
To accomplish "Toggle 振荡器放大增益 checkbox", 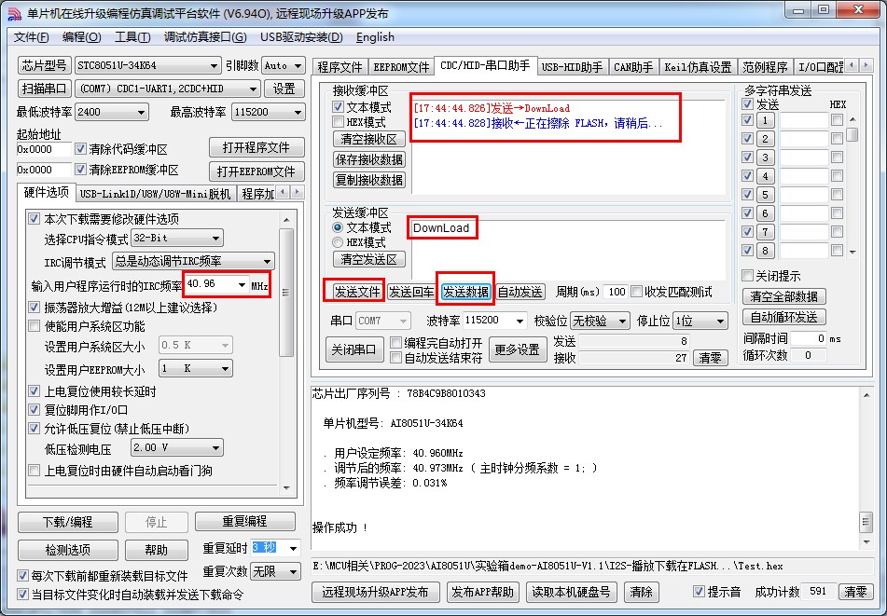I will 34,308.
